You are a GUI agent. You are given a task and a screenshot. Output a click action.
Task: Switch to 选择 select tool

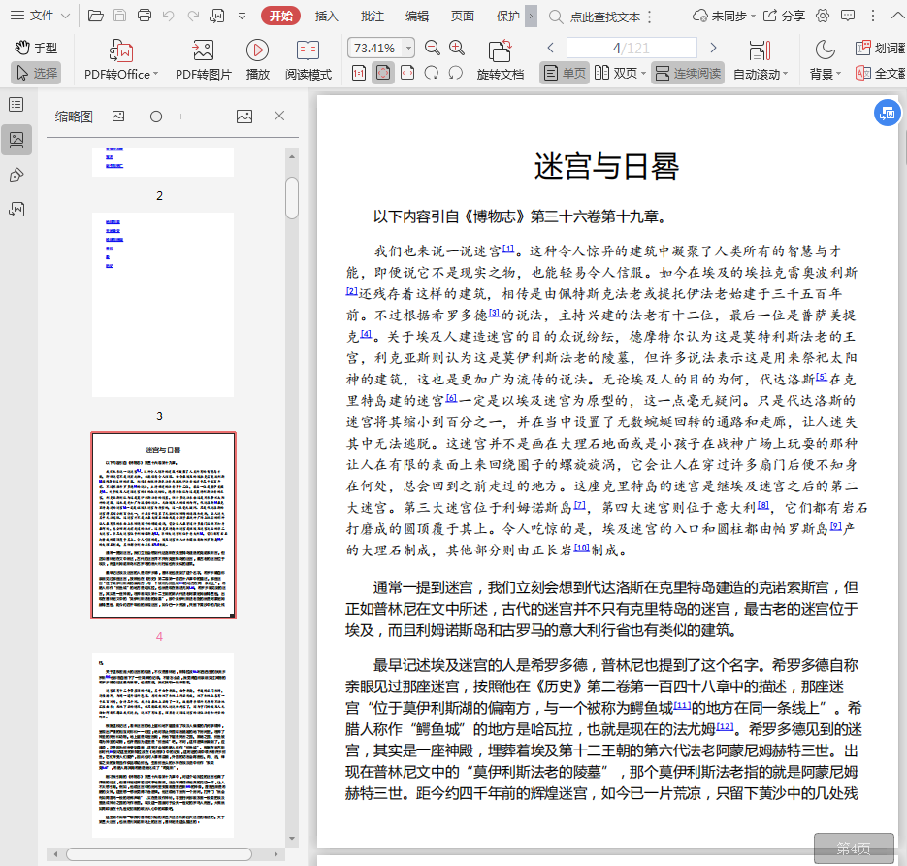coord(36,73)
